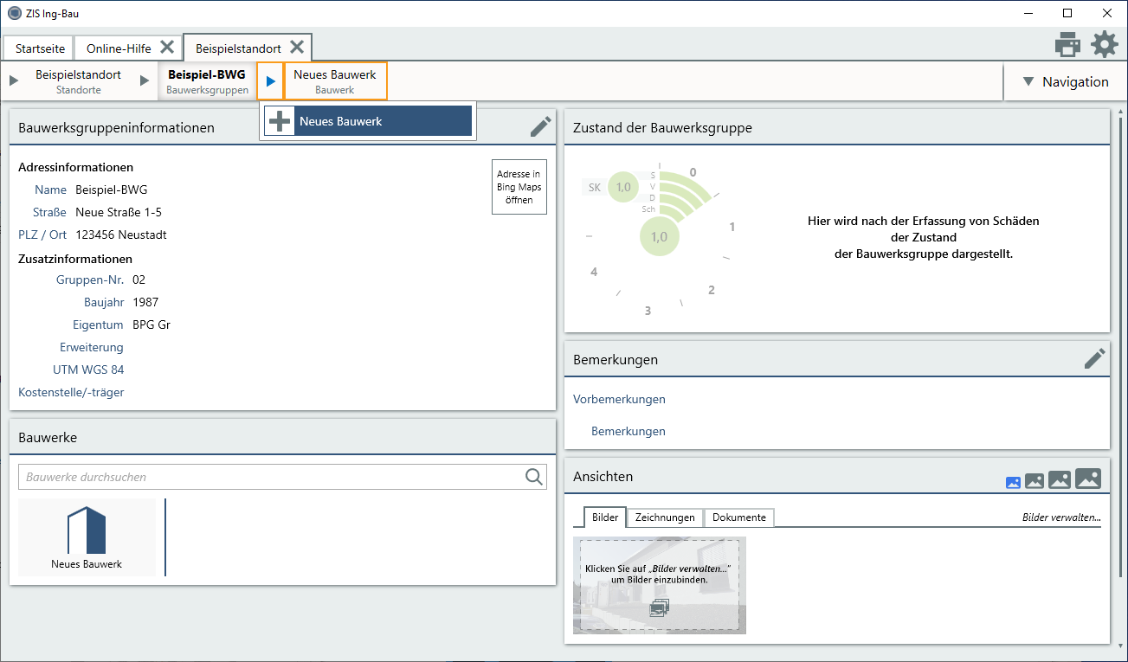Switch to the Zeichnungen tab

(x=665, y=517)
